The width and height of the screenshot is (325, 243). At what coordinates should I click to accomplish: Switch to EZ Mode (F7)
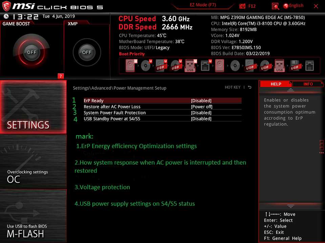pyautogui.click(x=202, y=5)
